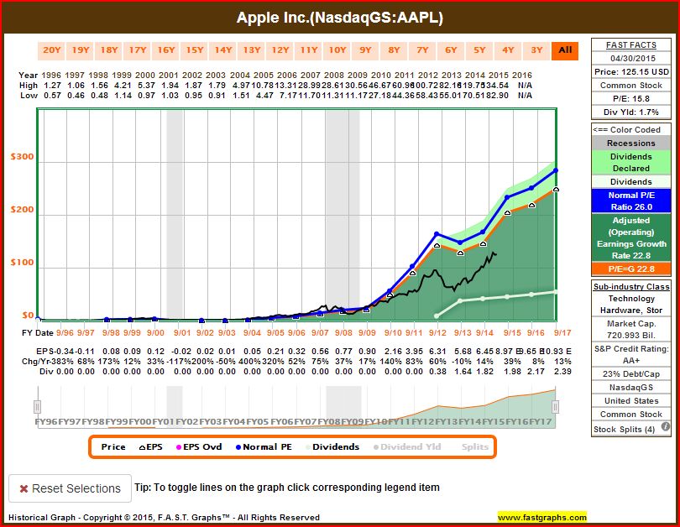Click the 9/17 Normal PE data point

pos(556,170)
